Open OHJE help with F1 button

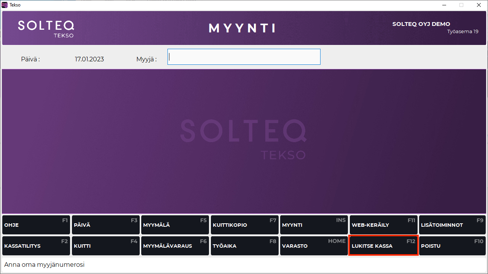(x=36, y=225)
